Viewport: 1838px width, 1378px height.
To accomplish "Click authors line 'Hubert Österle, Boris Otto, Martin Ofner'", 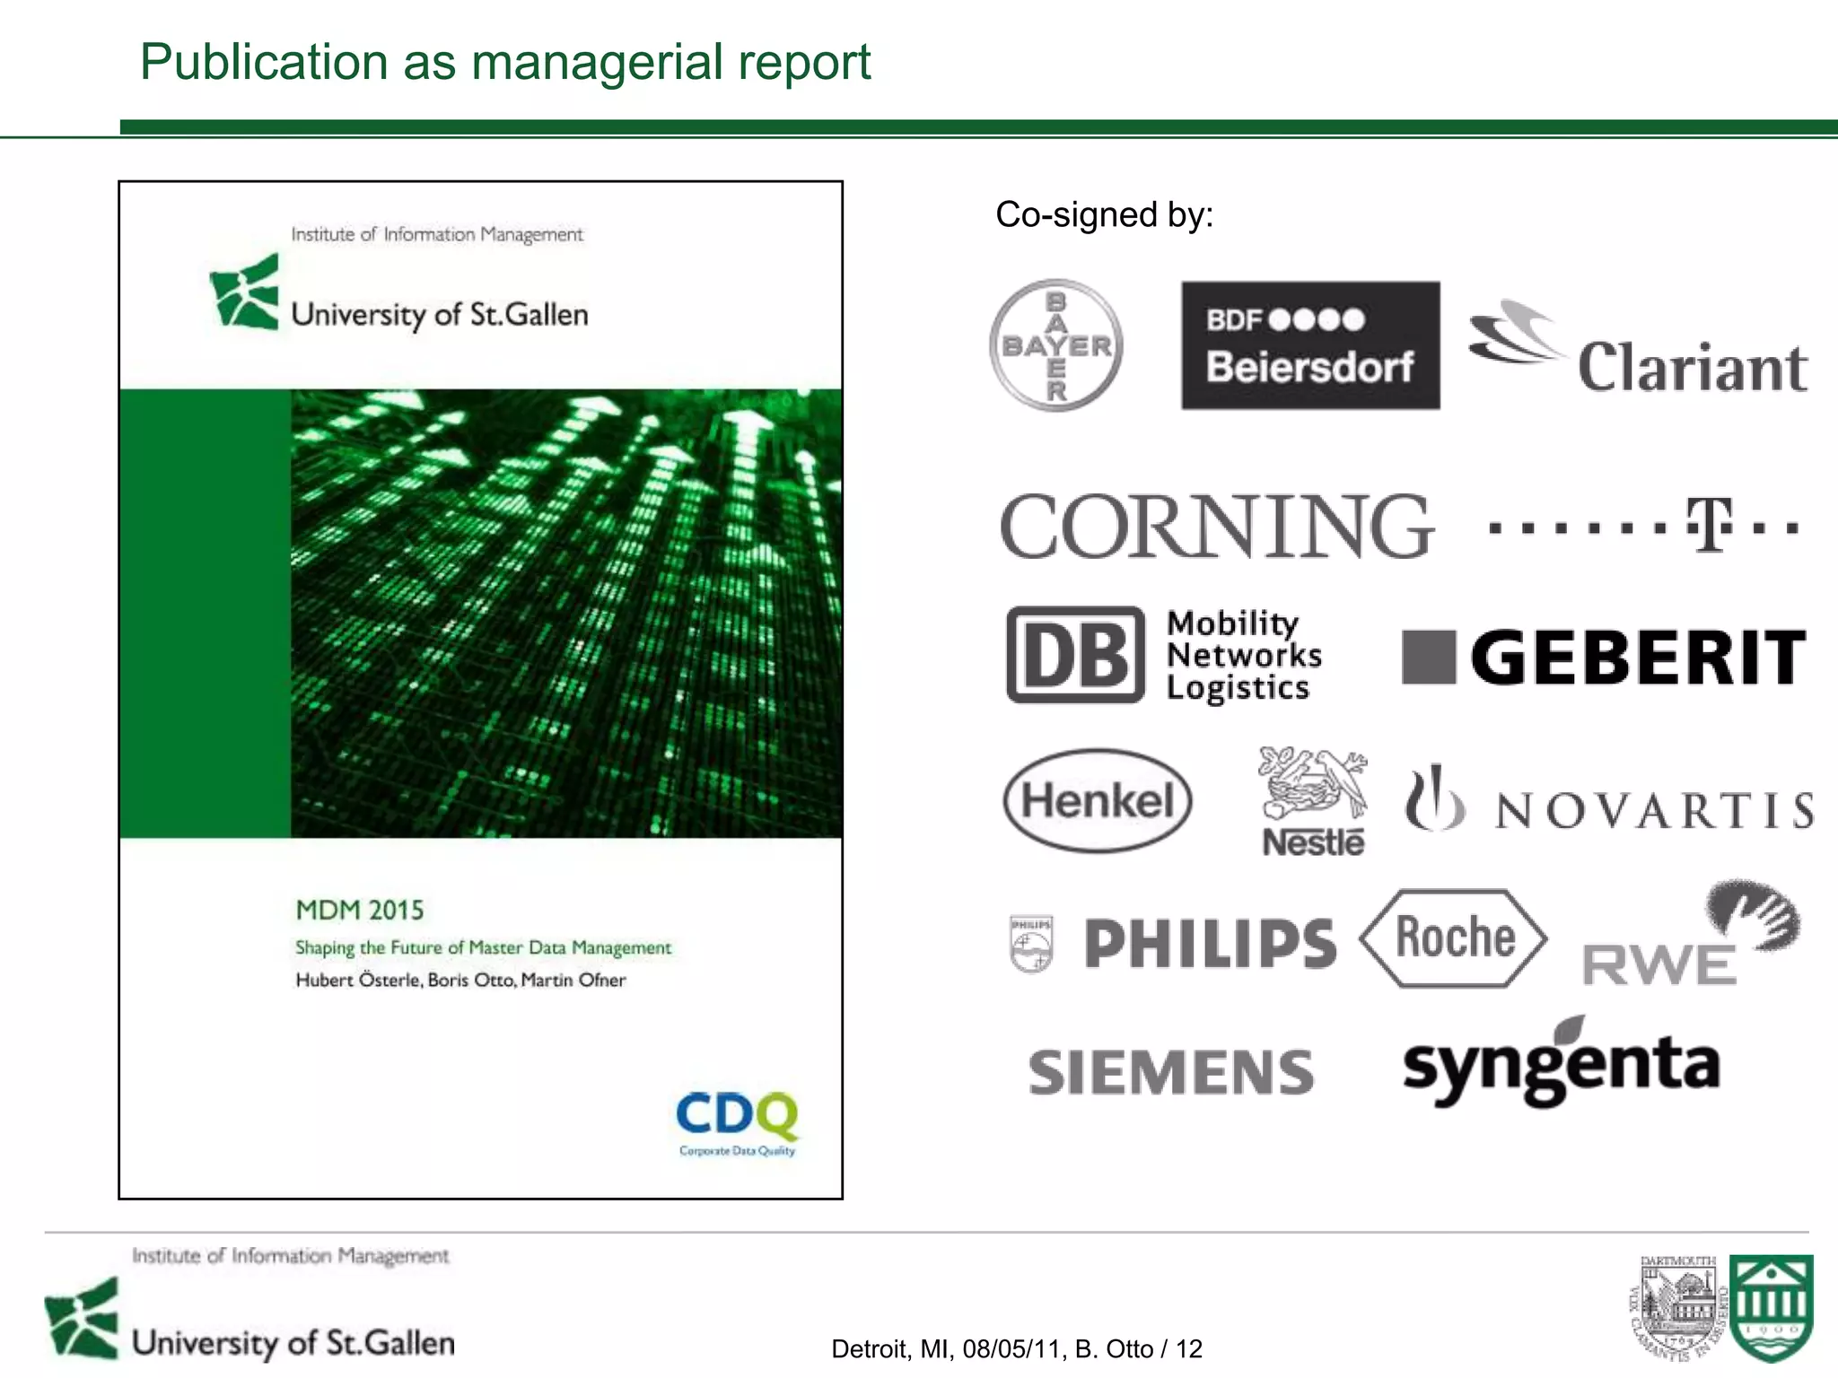I will [x=460, y=980].
